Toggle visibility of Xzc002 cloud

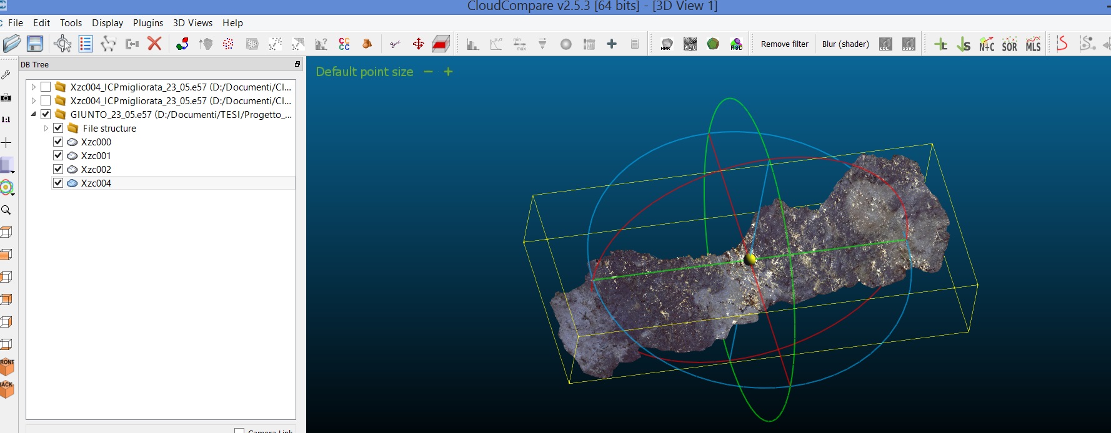coord(58,169)
